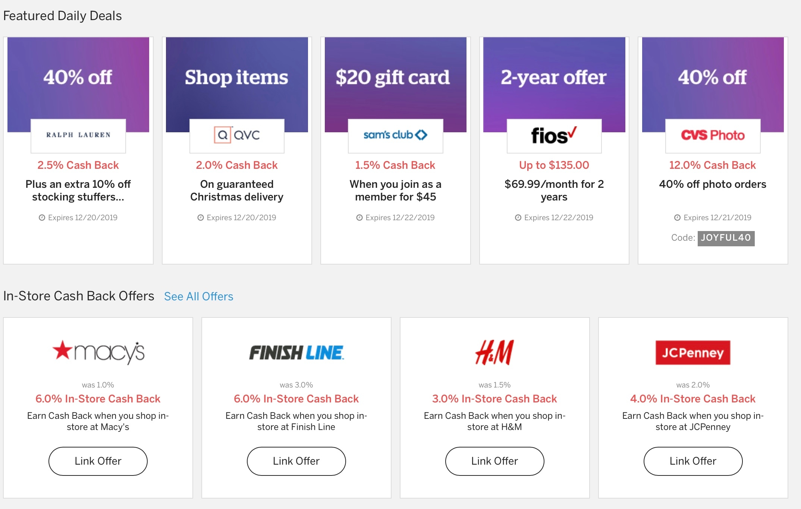Click Link Offer beneath H&M
The width and height of the screenshot is (801, 509).
[x=494, y=461]
